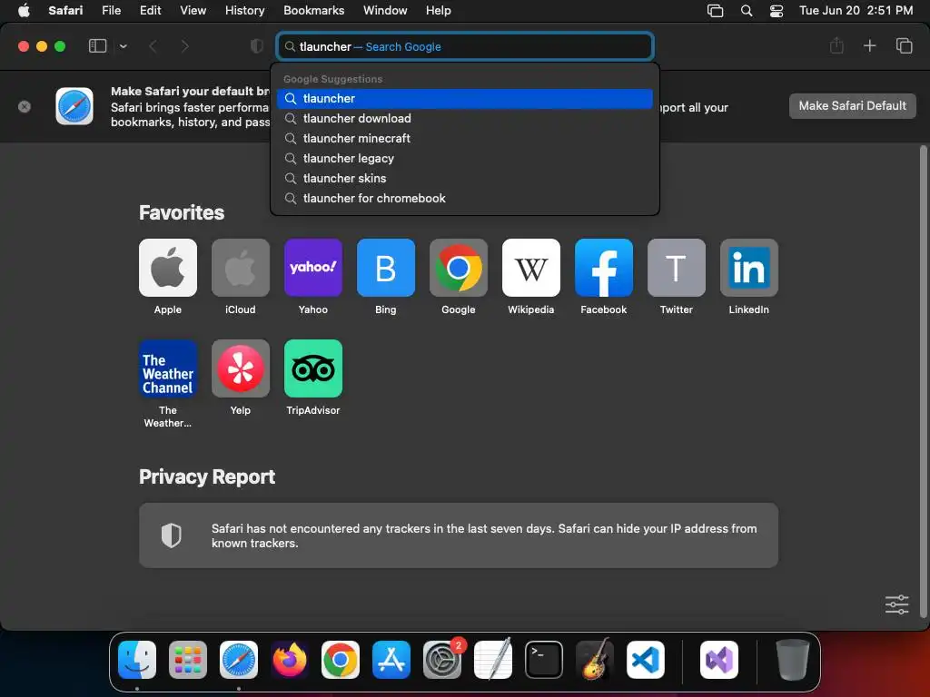The width and height of the screenshot is (930, 697).
Task: Open the privacy shield icon in toolbar
Action: pyautogui.click(x=256, y=46)
